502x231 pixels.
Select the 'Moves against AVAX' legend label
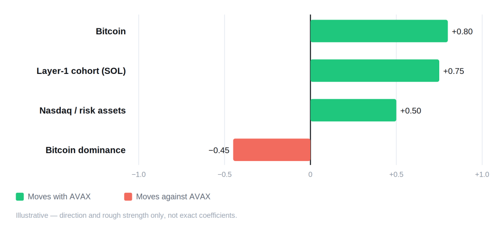point(173,197)
